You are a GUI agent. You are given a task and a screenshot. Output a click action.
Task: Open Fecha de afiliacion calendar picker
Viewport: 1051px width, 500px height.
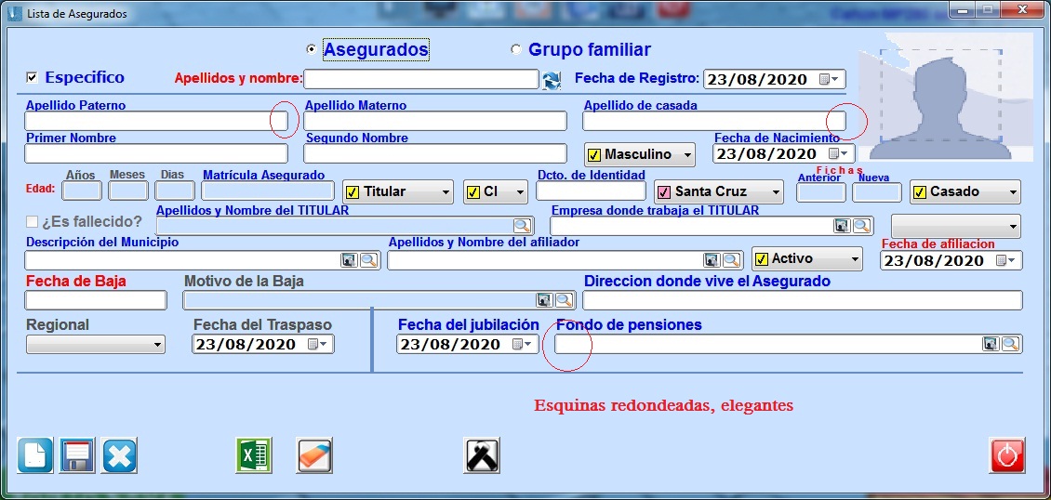click(x=1005, y=260)
